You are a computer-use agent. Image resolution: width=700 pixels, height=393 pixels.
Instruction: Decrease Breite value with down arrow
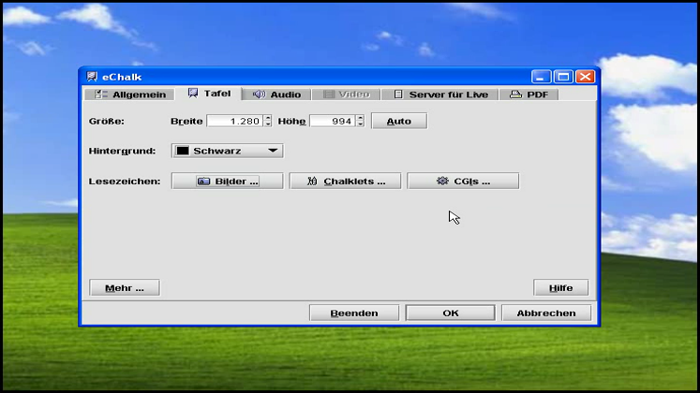[268, 124]
